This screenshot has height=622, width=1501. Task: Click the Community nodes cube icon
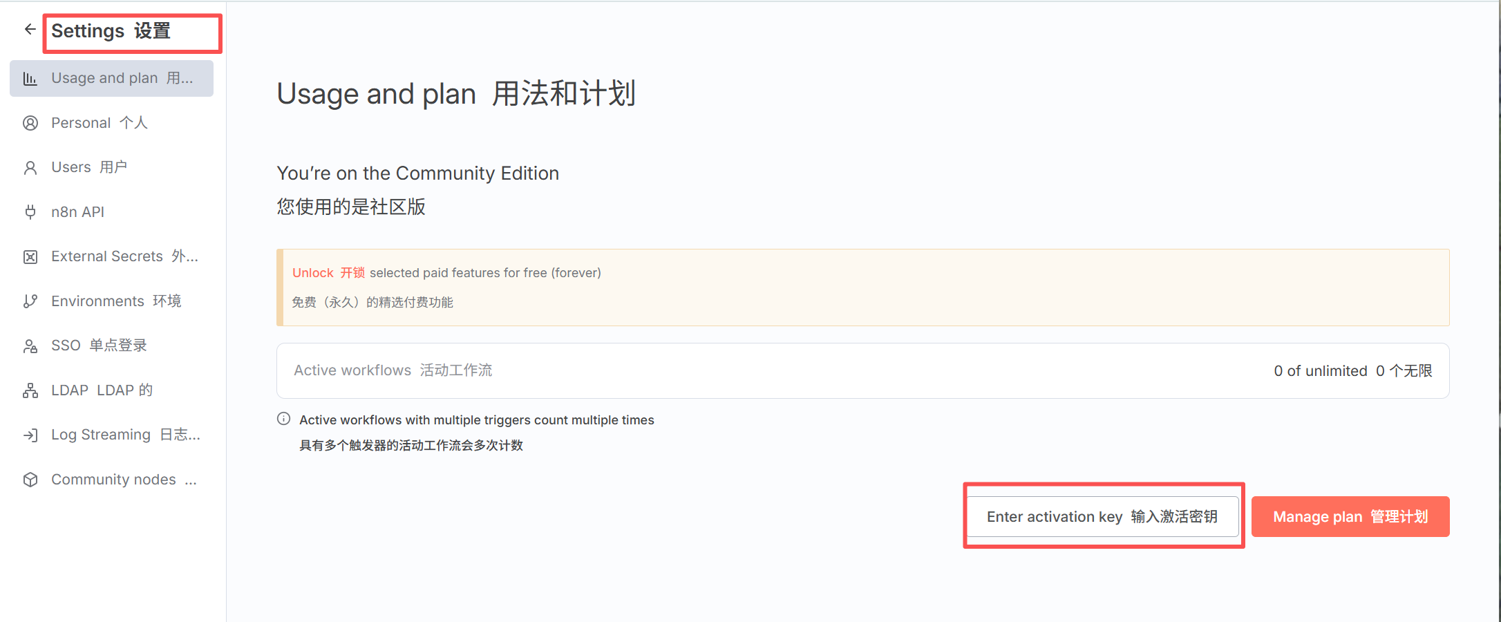[30, 480]
